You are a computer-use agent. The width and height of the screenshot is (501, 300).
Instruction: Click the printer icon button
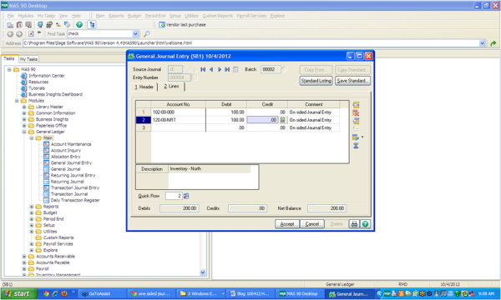(x=354, y=224)
